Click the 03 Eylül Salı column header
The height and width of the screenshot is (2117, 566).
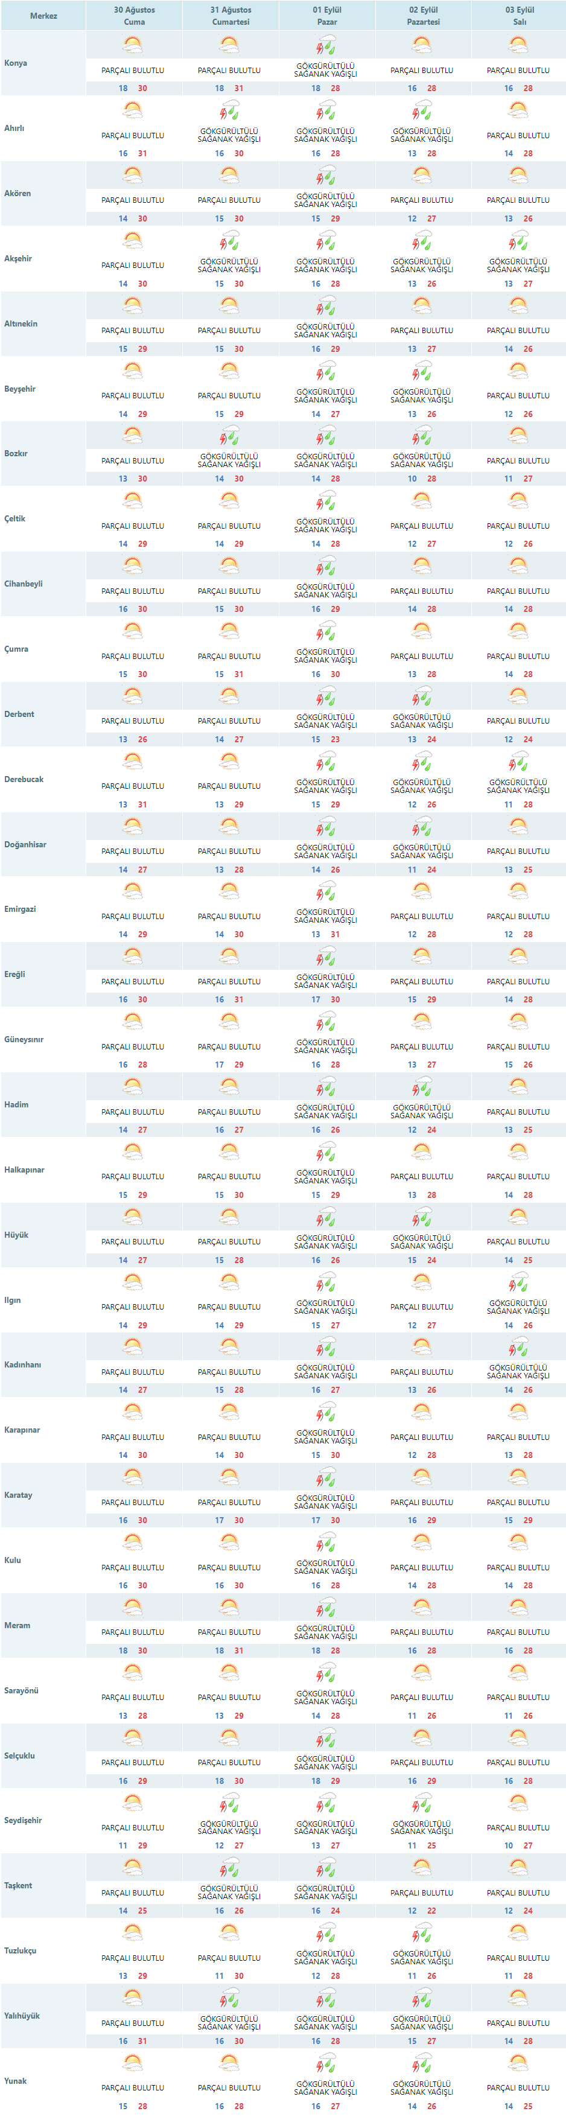coord(519,16)
